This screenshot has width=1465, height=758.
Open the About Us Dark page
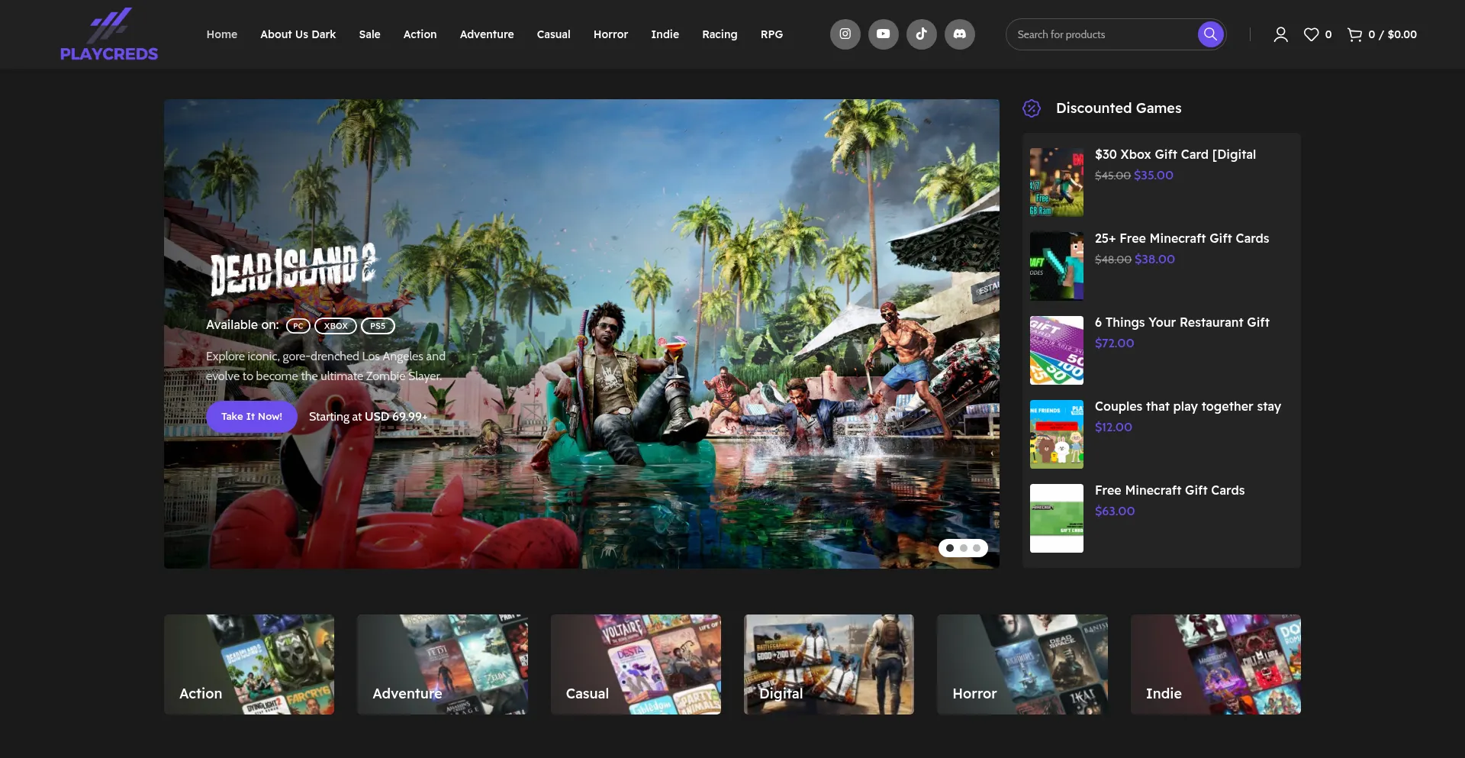[x=298, y=34]
